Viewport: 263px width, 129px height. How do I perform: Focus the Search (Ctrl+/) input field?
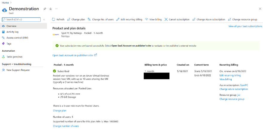[21, 20]
